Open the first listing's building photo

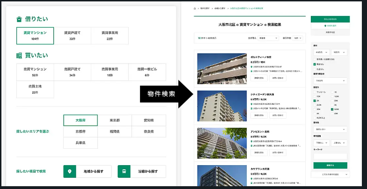click(x=222, y=69)
